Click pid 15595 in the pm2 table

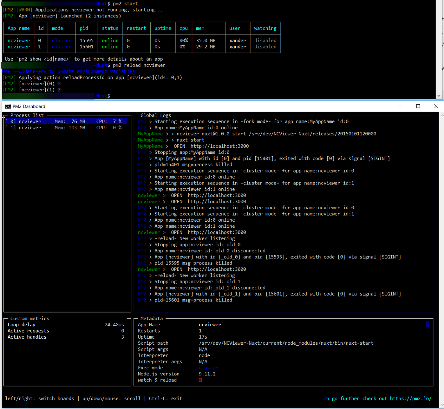pyautogui.click(x=87, y=41)
